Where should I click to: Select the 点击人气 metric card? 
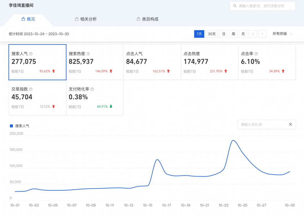152,62
